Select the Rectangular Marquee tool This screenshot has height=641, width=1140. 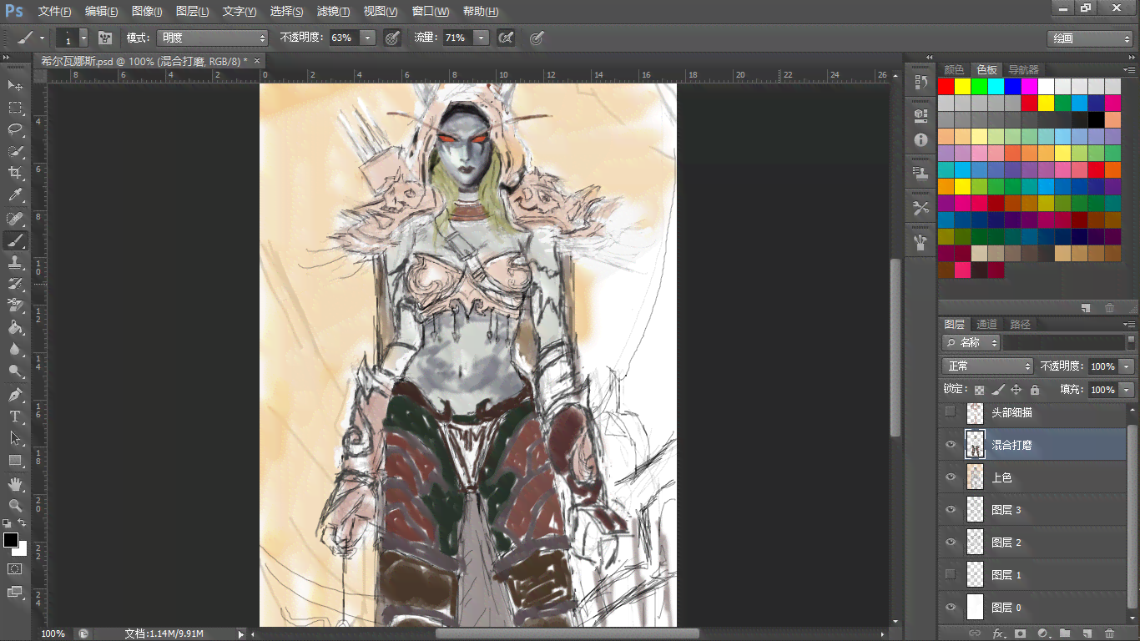15,107
